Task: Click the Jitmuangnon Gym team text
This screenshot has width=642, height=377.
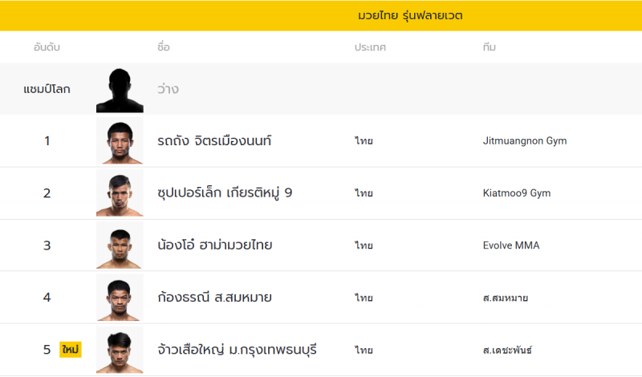Action: click(525, 141)
